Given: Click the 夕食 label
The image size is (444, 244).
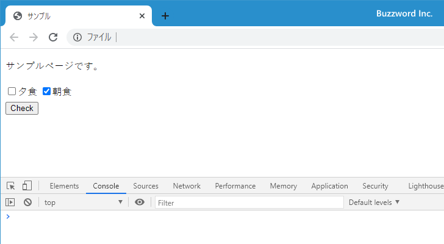Looking at the screenshot, I should point(27,91).
